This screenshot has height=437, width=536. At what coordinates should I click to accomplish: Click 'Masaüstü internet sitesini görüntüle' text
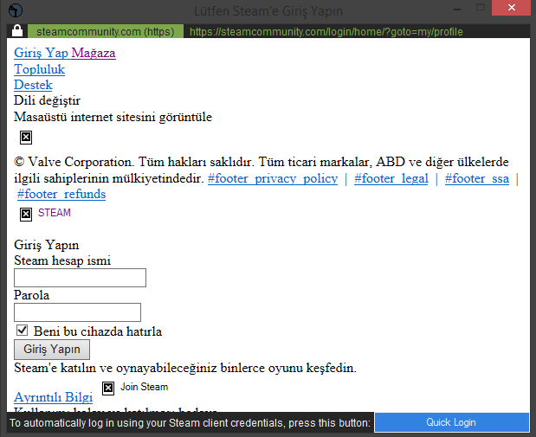[x=113, y=117]
